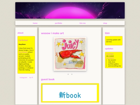Image resolution: width=140 pixels, height=105 pixels.
Task: Visit the shop nav link
Action: (105, 23)
